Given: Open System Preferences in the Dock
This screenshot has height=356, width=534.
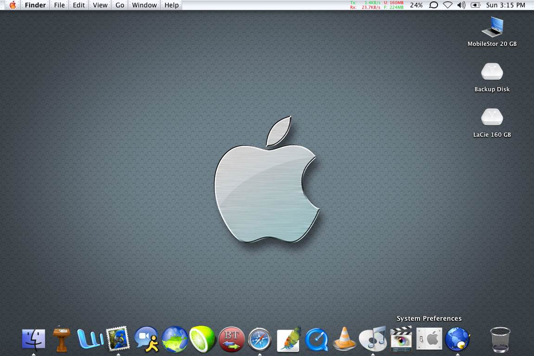Looking at the screenshot, I should 429,339.
